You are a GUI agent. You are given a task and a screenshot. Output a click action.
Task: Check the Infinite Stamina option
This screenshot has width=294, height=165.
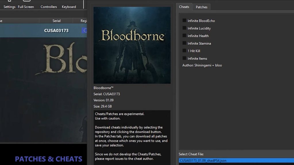(184, 43)
